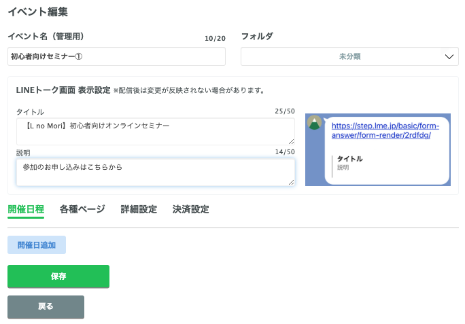Grab the 説明 textarea resize handle

click(x=292, y=182)
